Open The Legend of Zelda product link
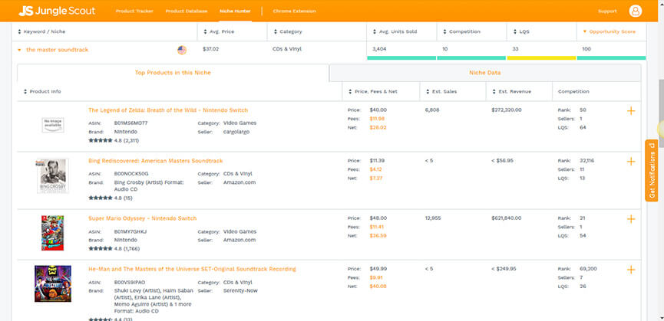664x321 pixels. click(x=168, y=110)
